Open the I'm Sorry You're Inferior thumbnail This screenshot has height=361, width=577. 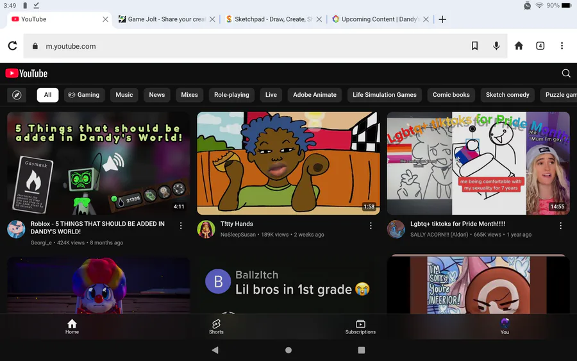pyautogui.click(x=478, y=284)
